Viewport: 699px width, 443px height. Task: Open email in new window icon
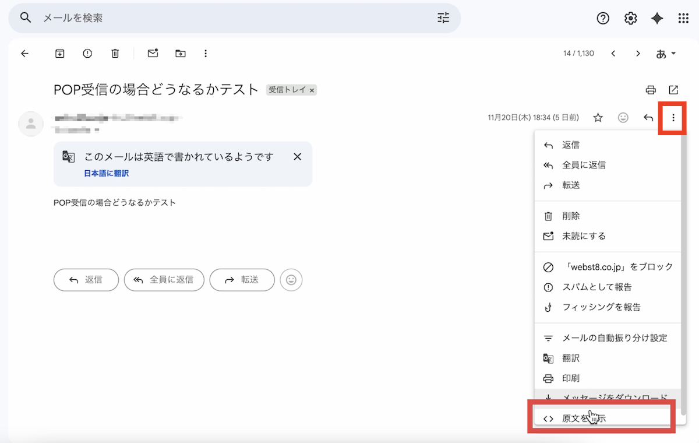pos(673,90)
